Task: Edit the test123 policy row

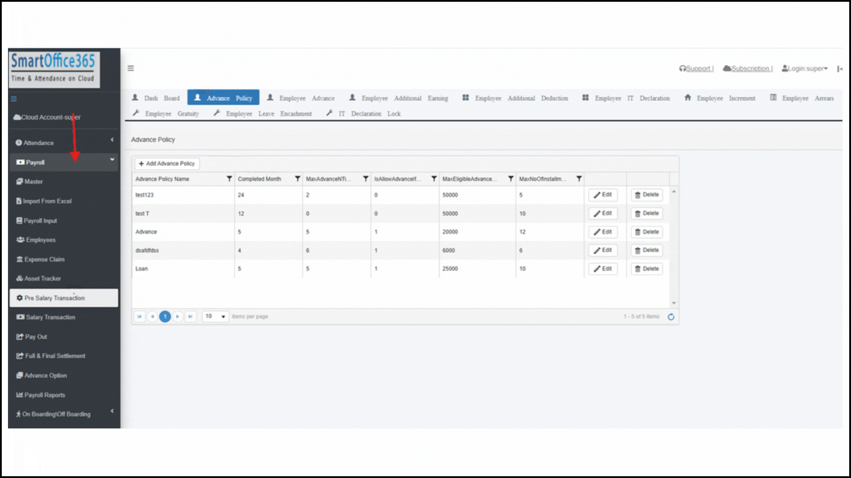Action: coord(603,195)
